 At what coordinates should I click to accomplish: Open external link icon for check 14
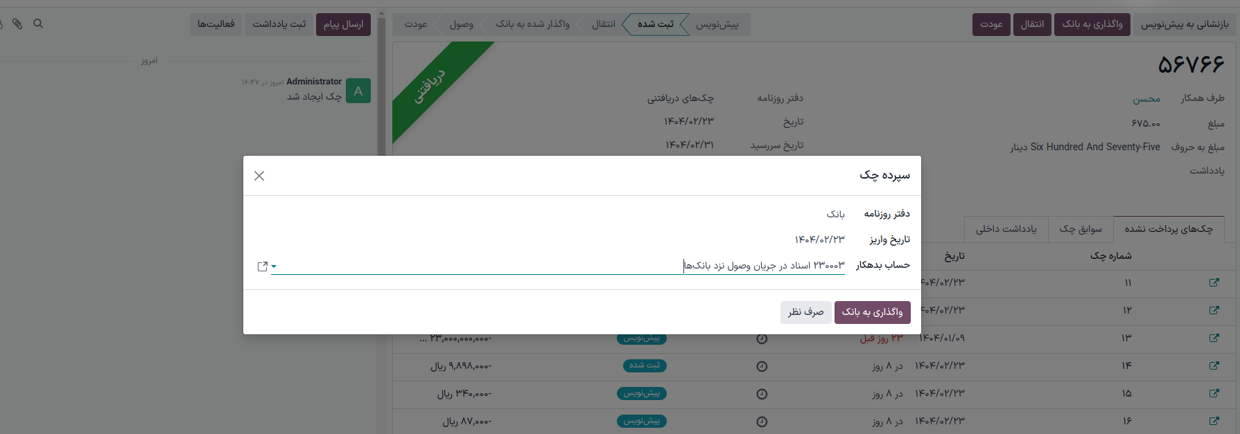(x=1214, y=365)
